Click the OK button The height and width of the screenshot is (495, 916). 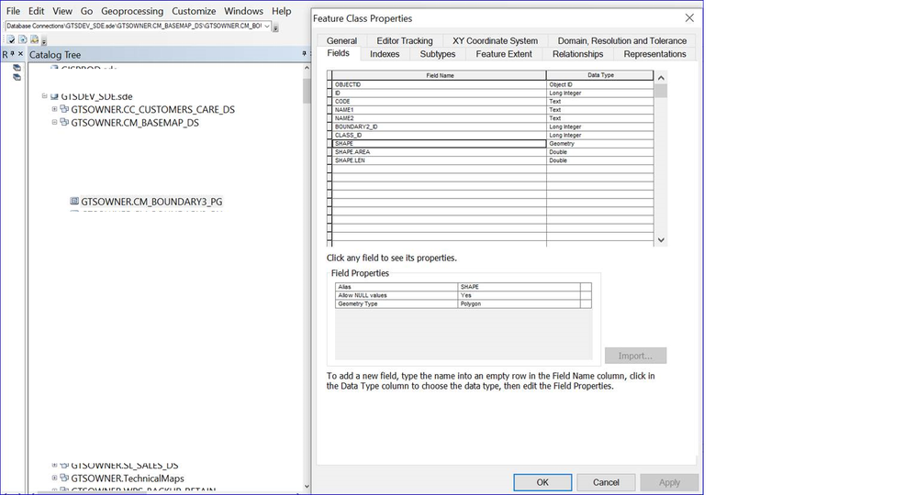[542, 482]
